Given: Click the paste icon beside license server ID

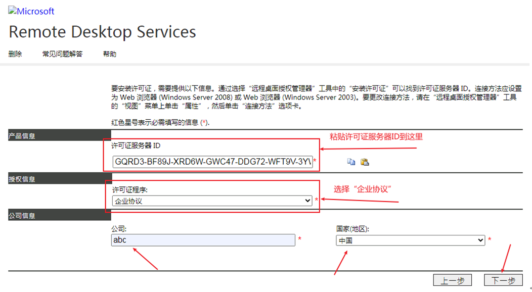Looking at the screenshot, I should (x=365, y=162).
